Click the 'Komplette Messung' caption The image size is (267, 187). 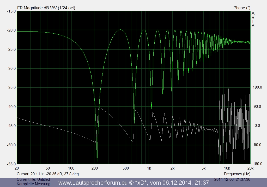(33, 184)
